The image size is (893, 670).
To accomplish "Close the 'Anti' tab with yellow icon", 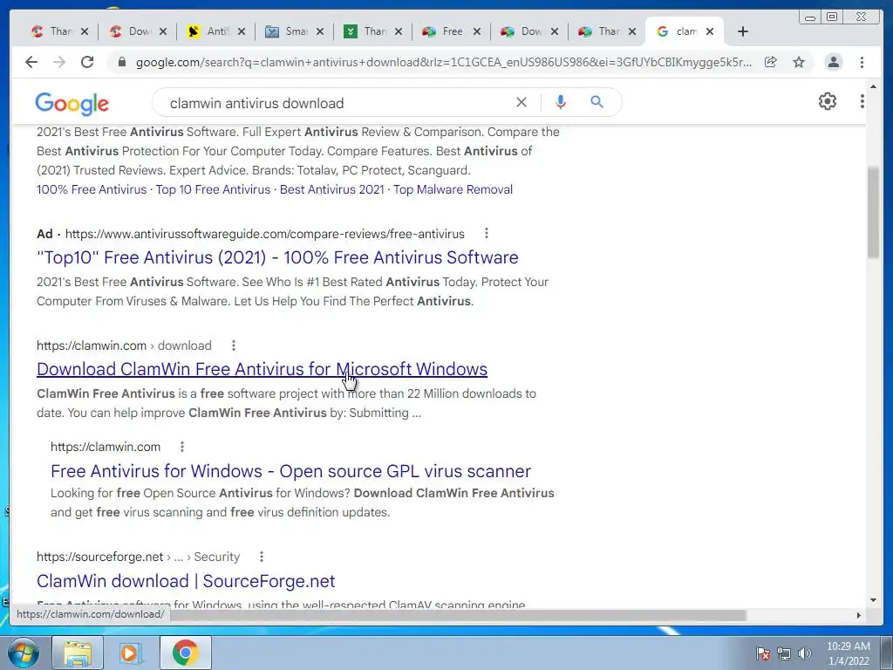I will click(x=242, y=31).
